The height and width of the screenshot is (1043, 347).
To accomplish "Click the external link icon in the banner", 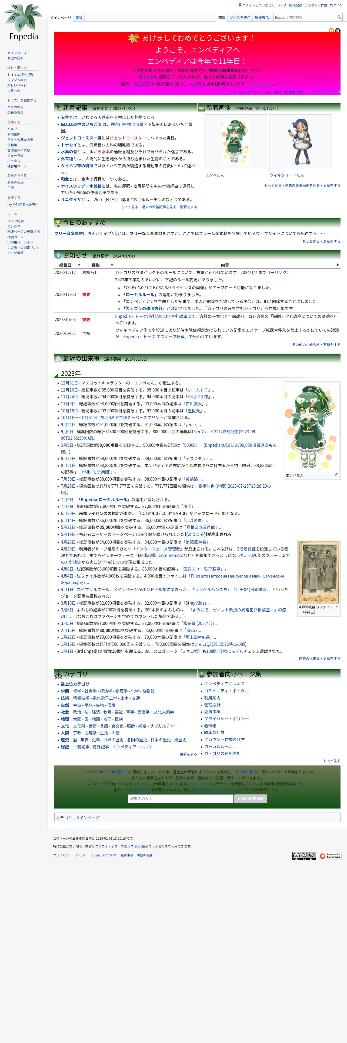I will coord(339,92).
